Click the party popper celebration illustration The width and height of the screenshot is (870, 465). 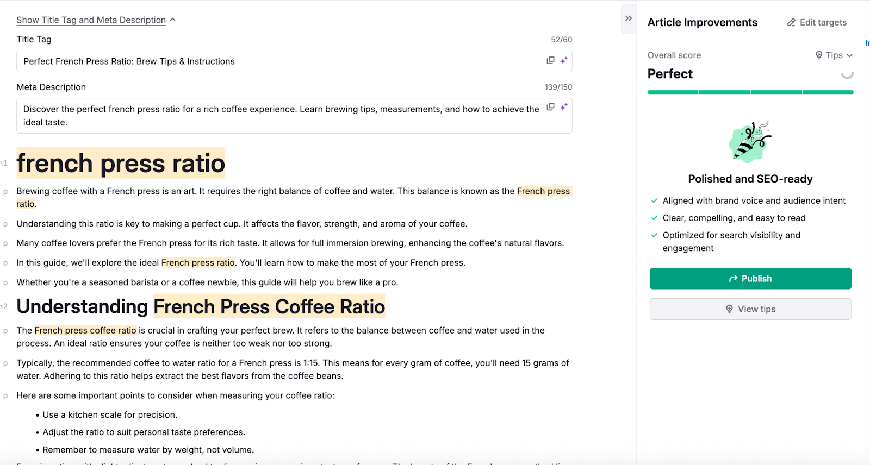pos(750,142)
